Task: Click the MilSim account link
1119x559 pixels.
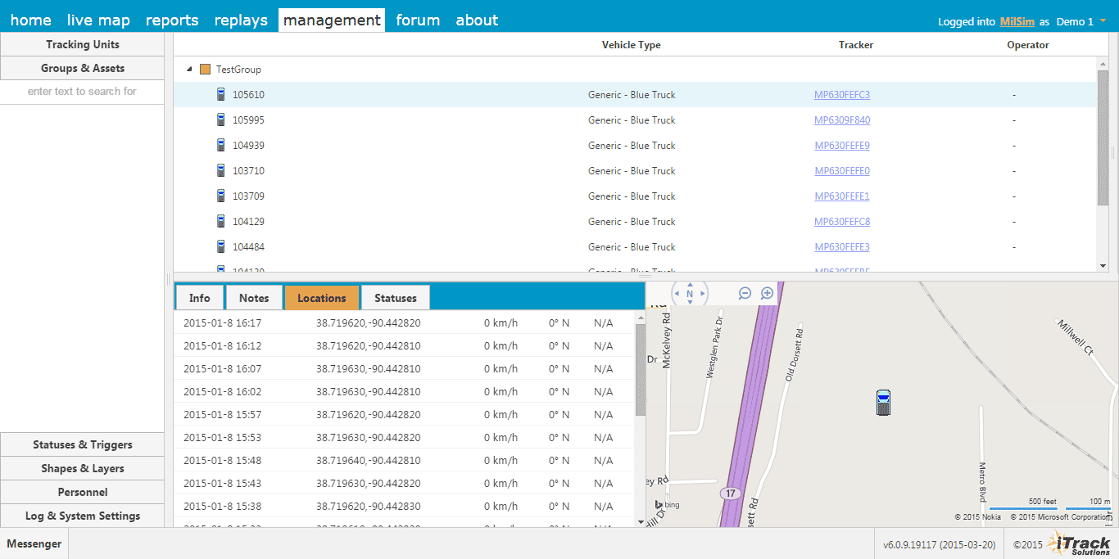Action: (1017, 22)
